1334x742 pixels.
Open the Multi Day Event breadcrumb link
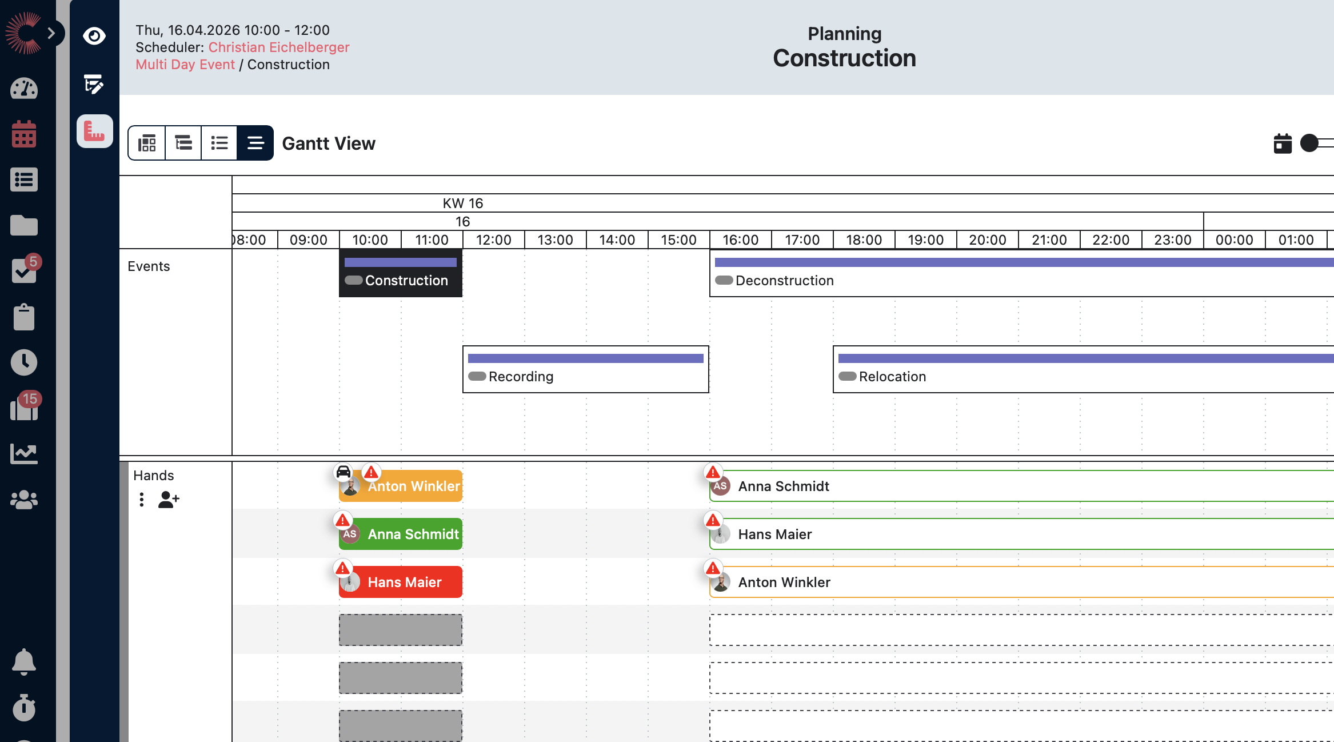coord(185,65)
